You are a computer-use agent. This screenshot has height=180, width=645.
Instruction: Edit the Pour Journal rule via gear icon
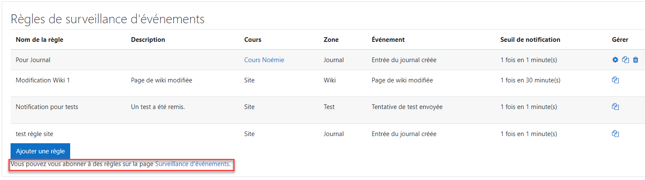pyautogui.click(x=615, y=60)
